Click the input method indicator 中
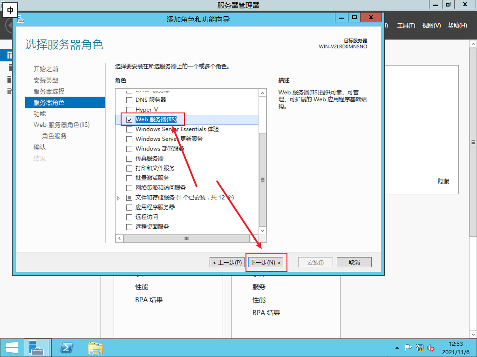This screenshot has height=357, width=477. point(10,10)
